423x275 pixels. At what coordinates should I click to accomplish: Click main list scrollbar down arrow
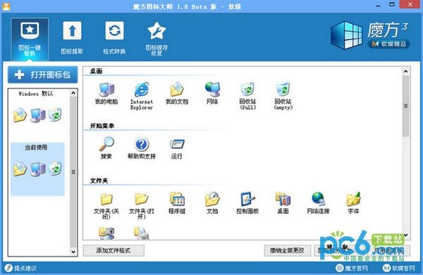[406, 235]
